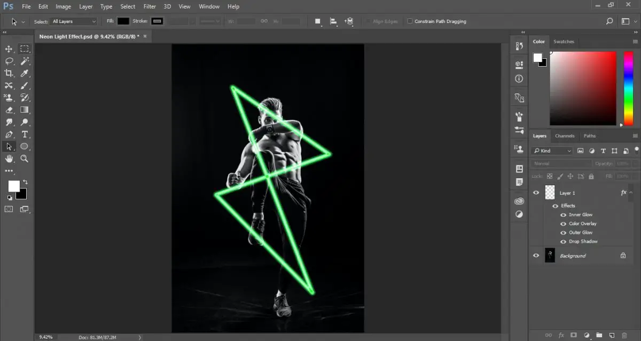Delete the selected layer
Viewport: 641px width, 341px height.
tap(625, 335)
